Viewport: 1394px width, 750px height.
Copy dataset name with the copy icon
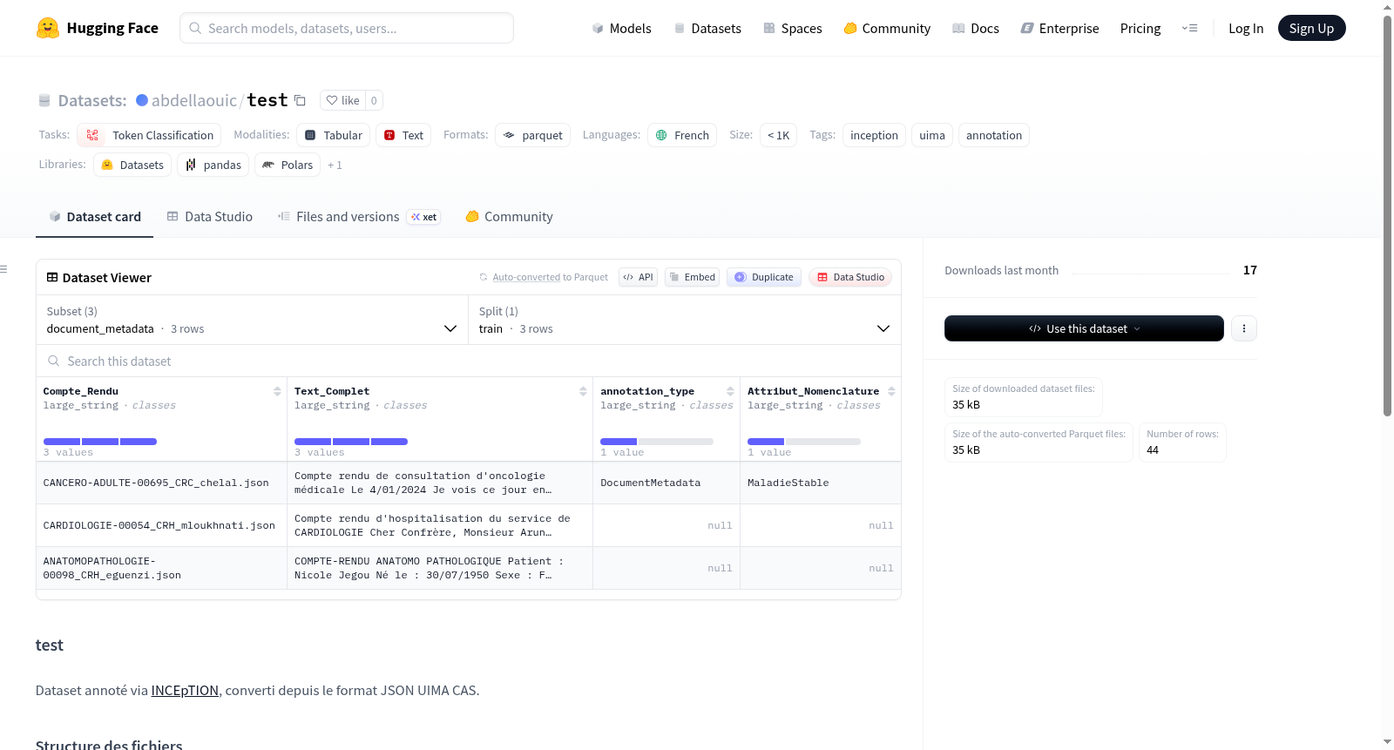point(300,100)
